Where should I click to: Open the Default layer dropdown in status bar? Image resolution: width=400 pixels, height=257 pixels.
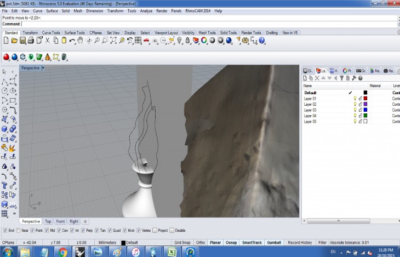(132, 242)
